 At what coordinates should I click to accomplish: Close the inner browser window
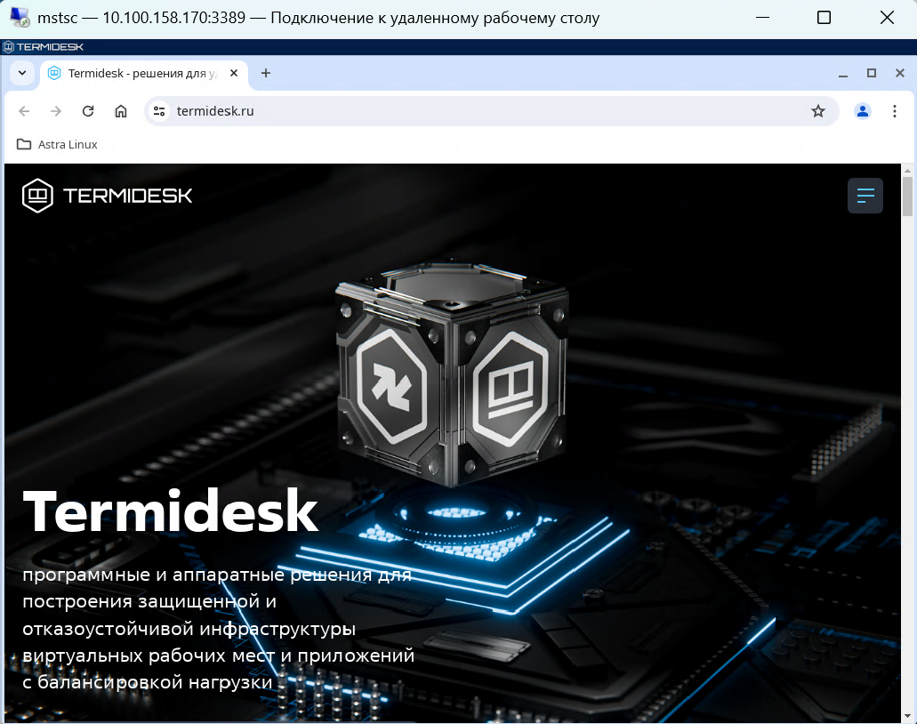point(900,73)
